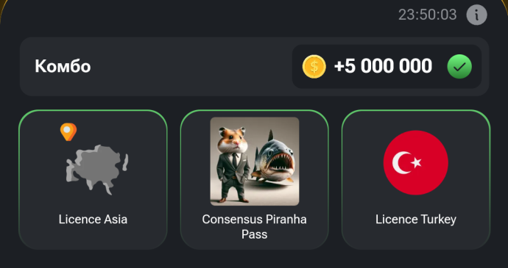The height and width of the screenshot is (268, 508).
Task: Click the combo reward pill container
Action: pyautogui.click(x=387, y=66)
